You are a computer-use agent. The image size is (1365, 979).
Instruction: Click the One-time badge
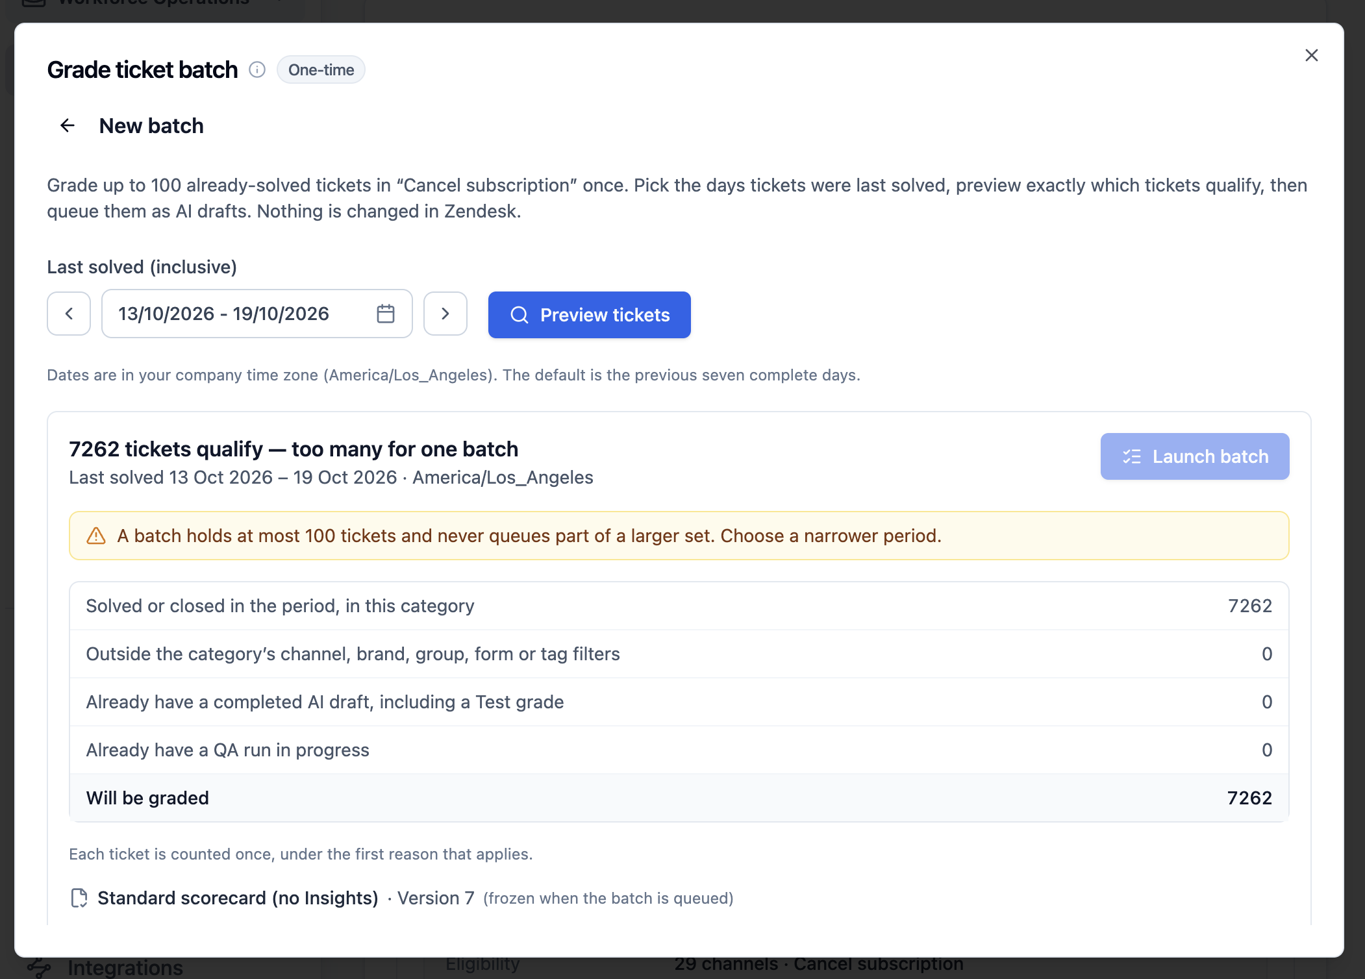click(x=321, y=69)
